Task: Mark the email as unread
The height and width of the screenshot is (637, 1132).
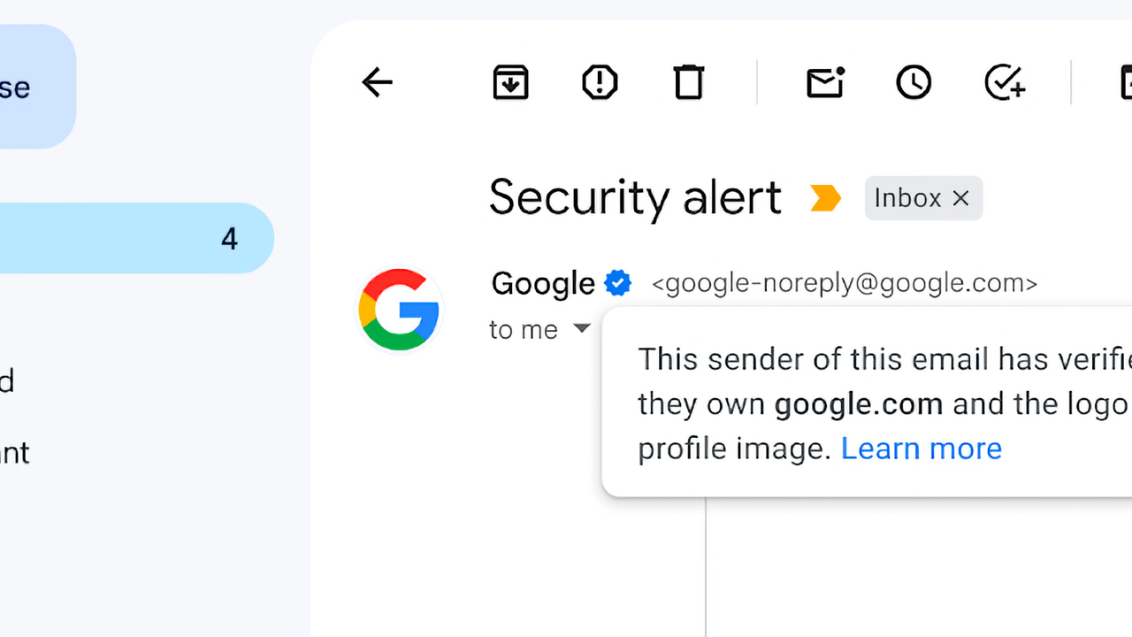Action: [825, 83]
